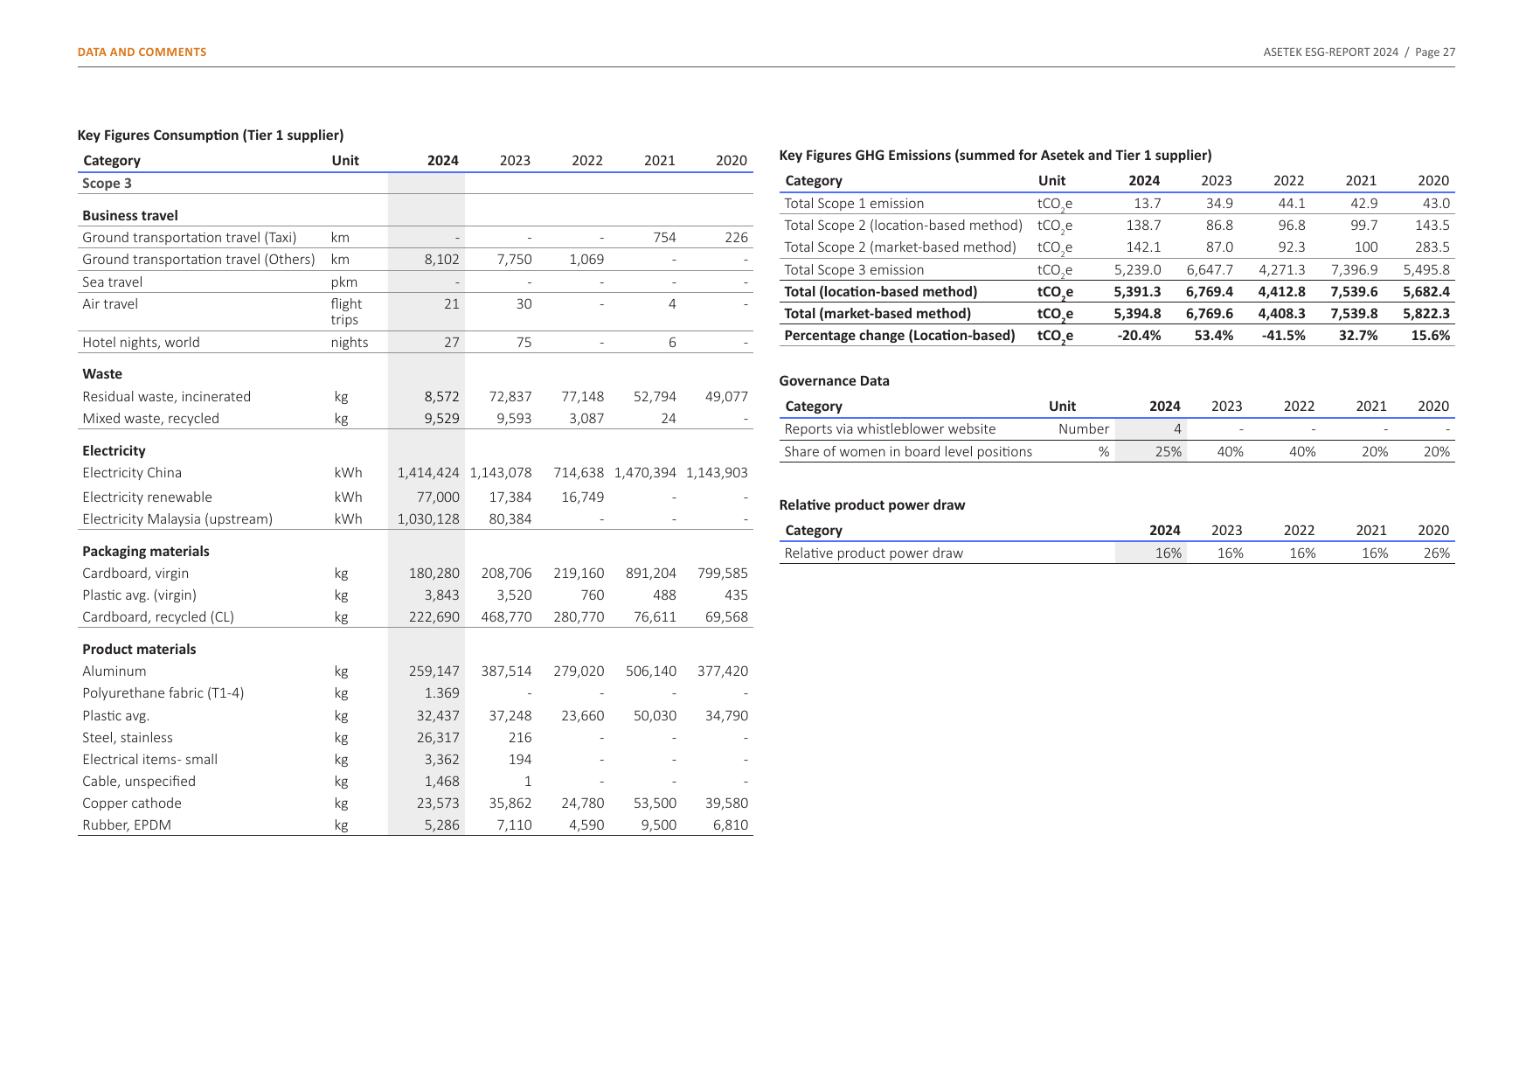Select 'Residual waste, incinerated' row label

pos(166,397)
